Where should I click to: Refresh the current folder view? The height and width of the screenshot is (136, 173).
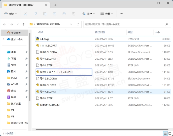[78, 24]
